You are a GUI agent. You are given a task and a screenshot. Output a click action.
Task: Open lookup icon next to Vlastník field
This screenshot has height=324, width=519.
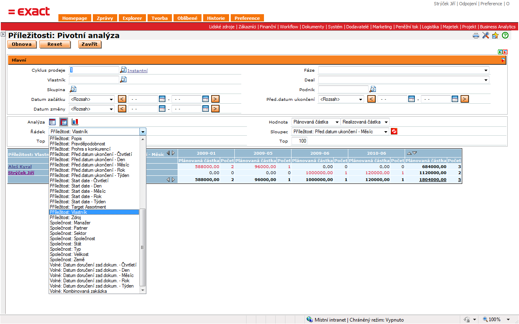click(x=123, y=79)
